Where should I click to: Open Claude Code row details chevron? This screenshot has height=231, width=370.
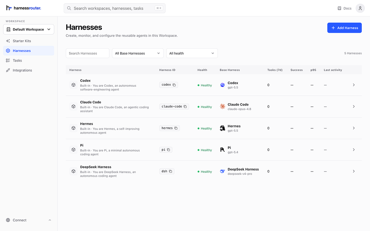point(354,107)
